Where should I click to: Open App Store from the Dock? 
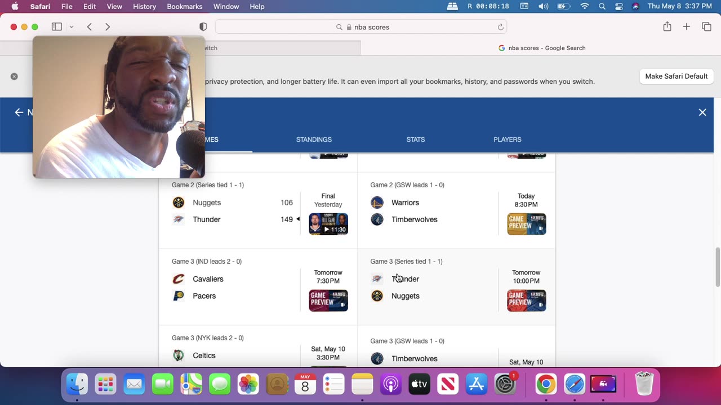(x=477, y=384)
